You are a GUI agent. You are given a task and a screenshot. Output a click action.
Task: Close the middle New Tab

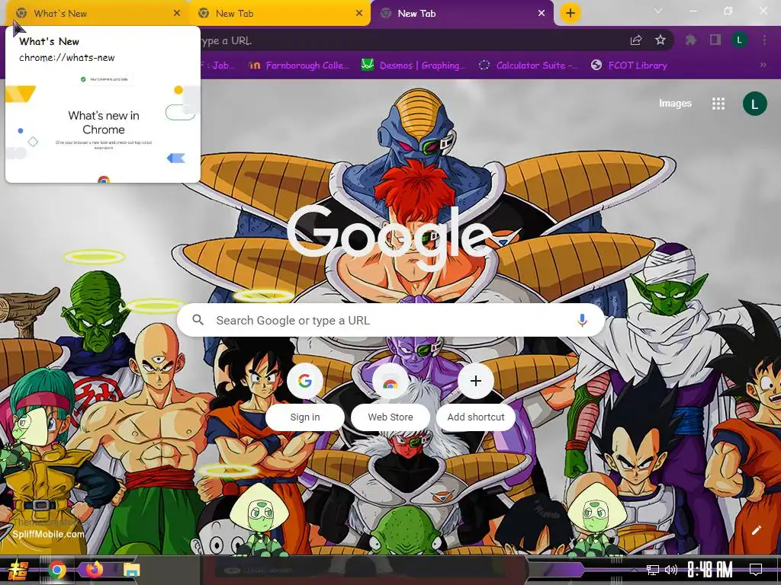tap(359, 14)
